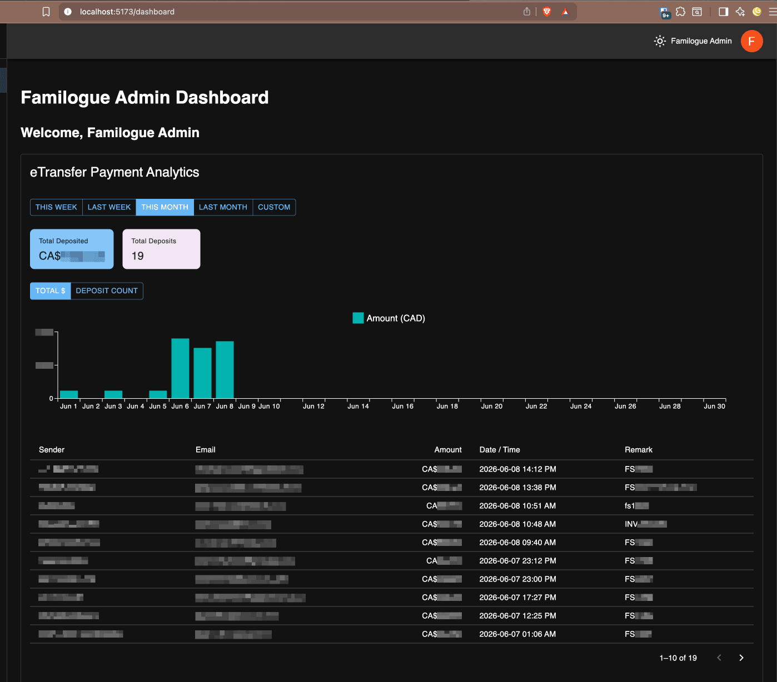Click the Total Deposited card
This screenshot has width=777, height=682.
(x=72, y=249)
